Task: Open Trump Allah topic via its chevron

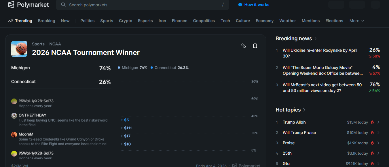Action: [x=378, y=122]
